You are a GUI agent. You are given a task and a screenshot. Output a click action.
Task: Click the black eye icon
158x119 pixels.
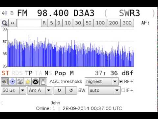click(36, 82)
